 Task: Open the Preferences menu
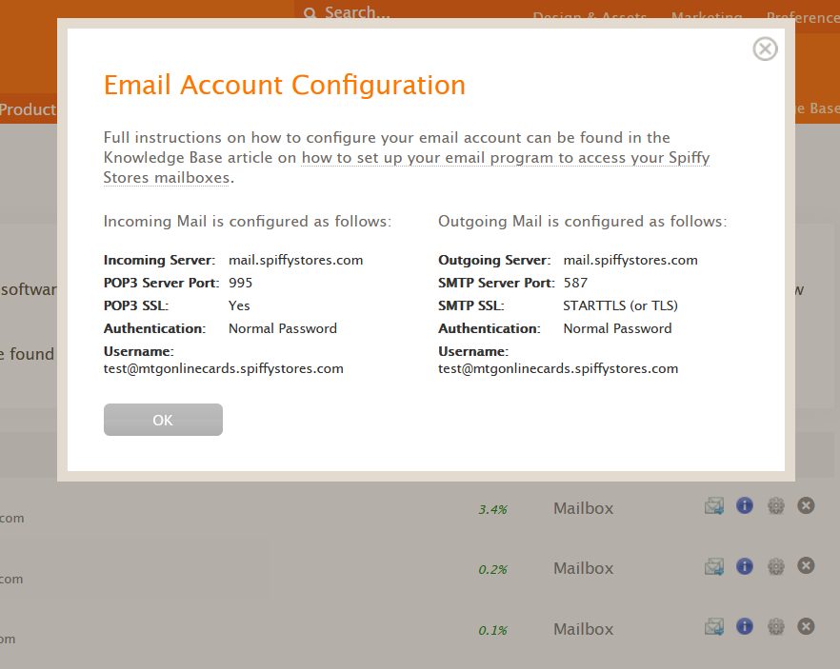803,17
